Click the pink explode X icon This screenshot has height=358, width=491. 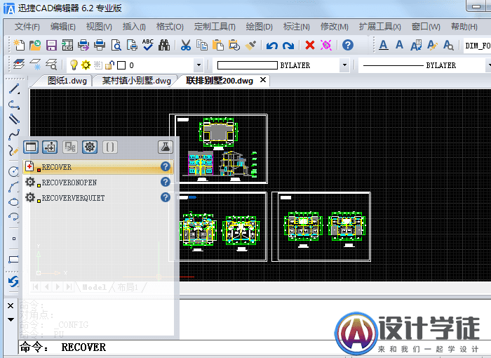tap(326, 45)
